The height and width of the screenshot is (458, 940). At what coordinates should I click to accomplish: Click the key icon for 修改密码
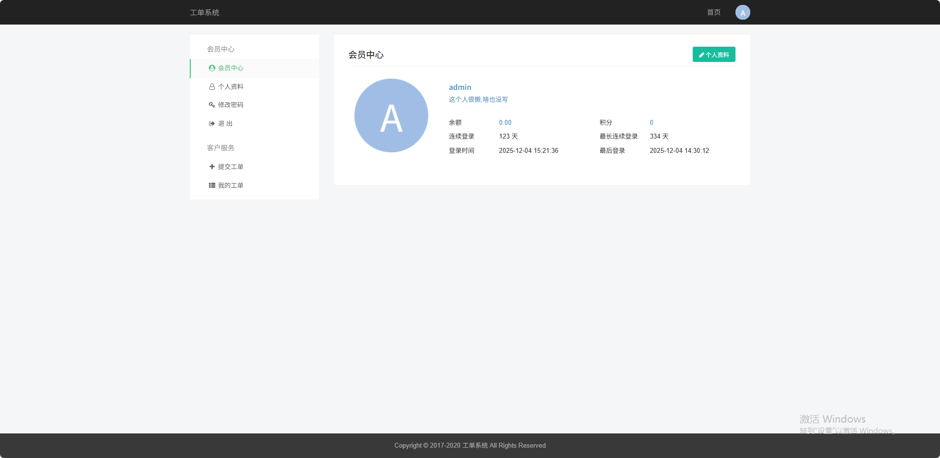click(x=212, y=105)
